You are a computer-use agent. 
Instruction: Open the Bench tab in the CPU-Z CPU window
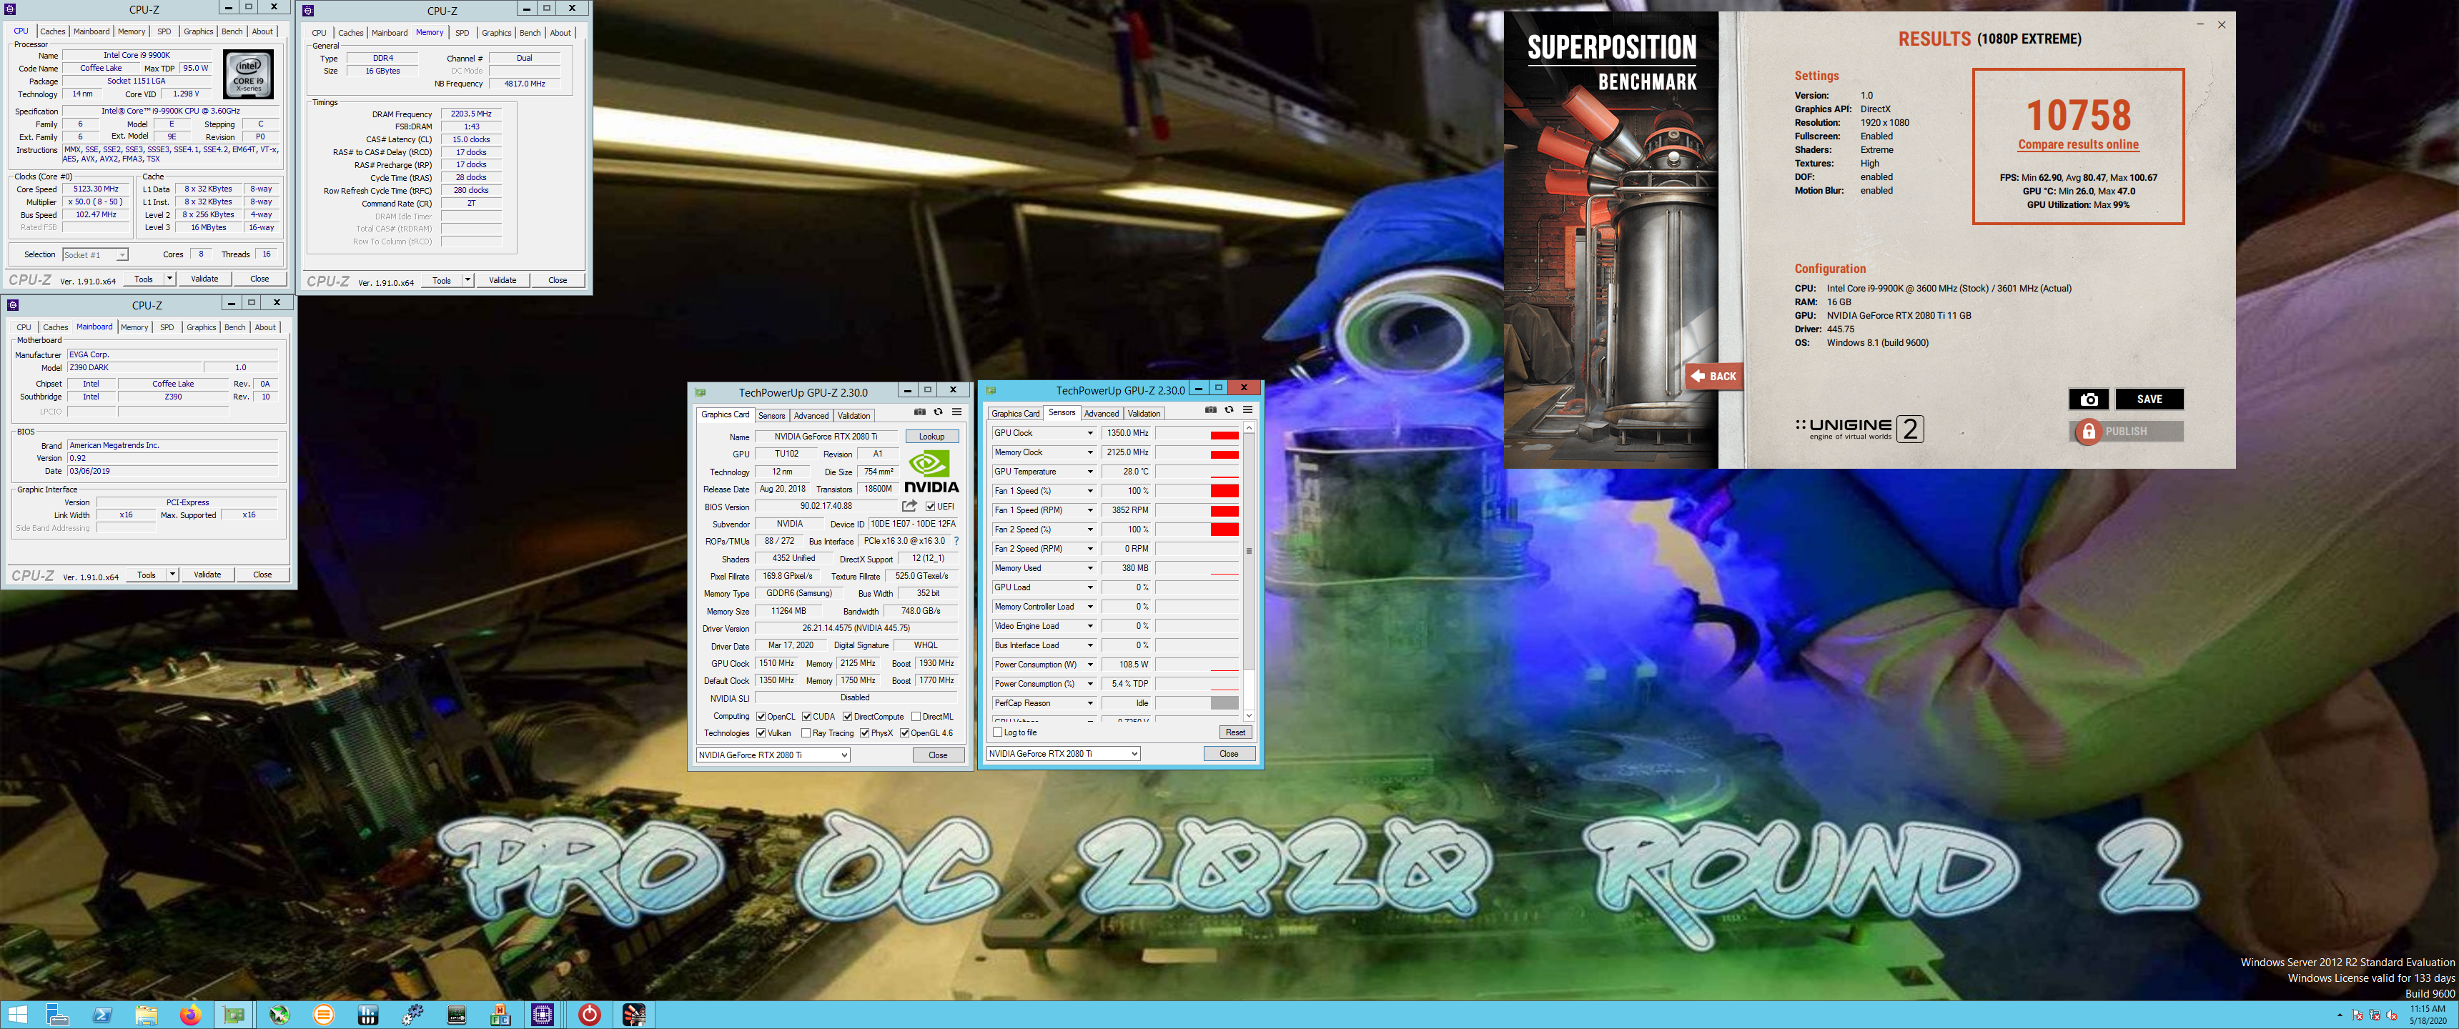tap(232, 31)
